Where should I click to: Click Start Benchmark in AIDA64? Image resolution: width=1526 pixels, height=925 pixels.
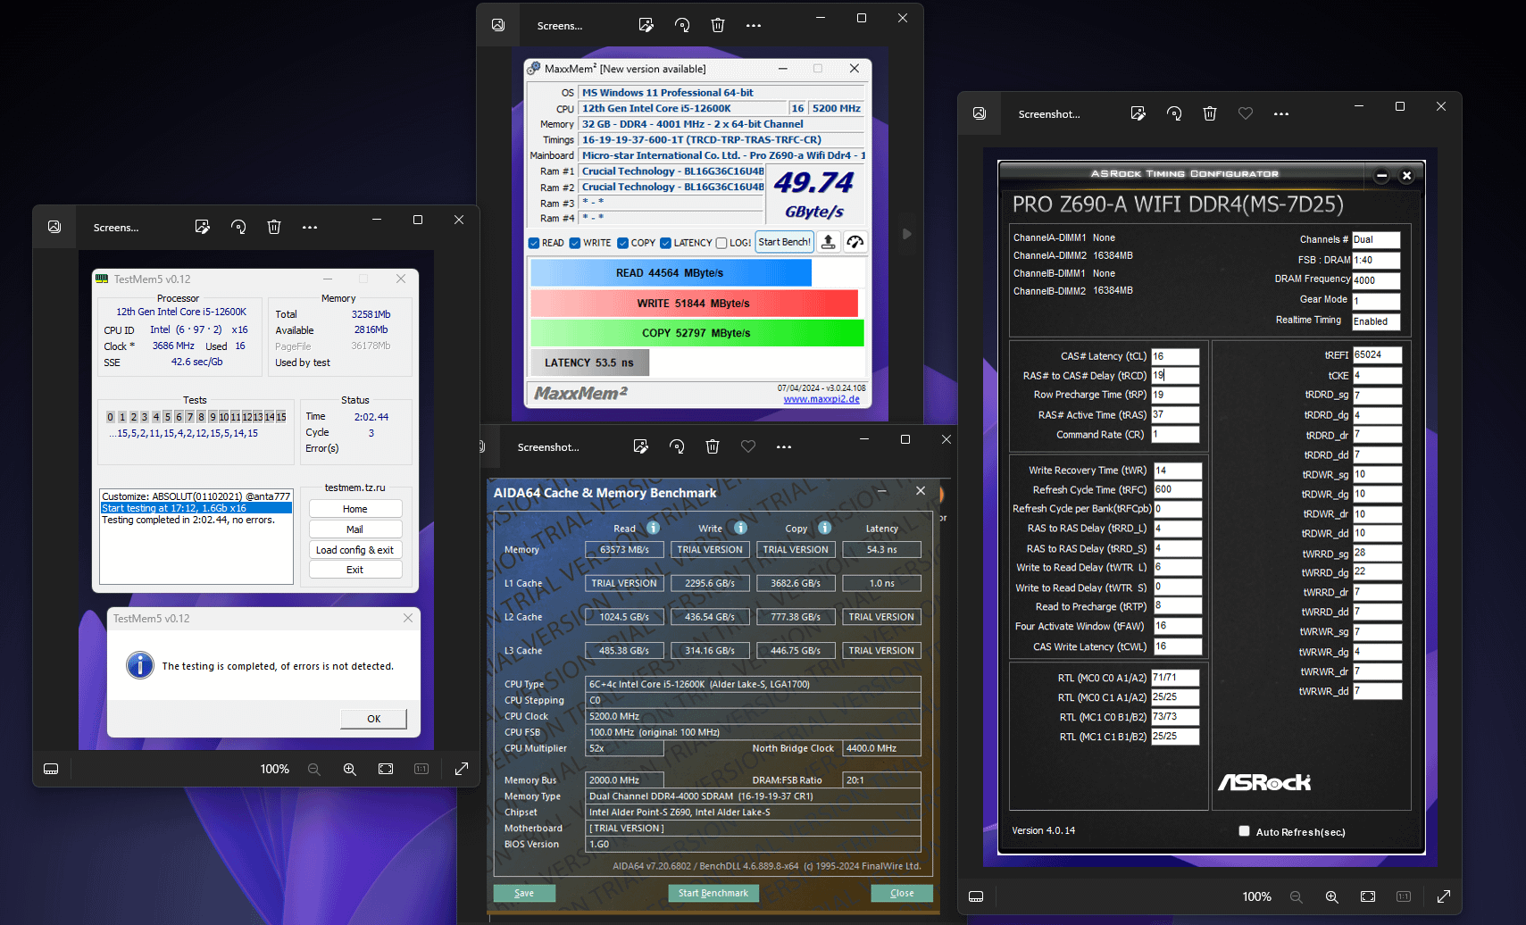pyautogui.click(x=713, y=893)
